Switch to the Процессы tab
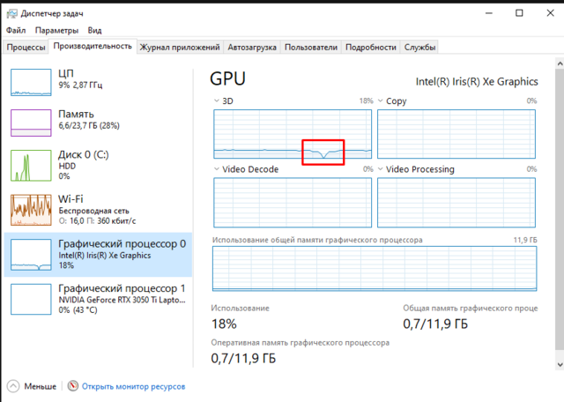564x402 pixels. 26,47
